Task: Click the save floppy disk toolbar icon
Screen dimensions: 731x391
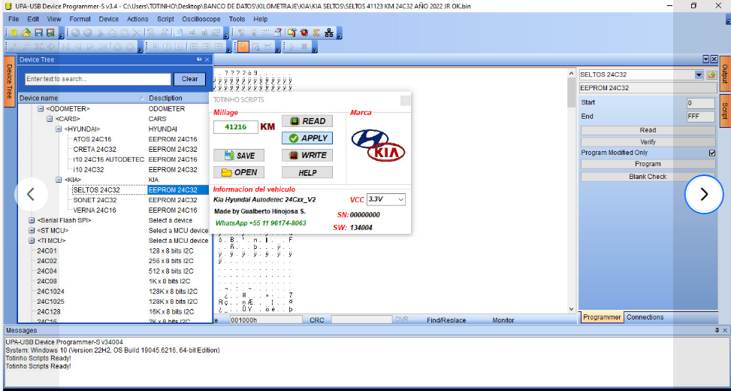Action: tap(38, 33)
